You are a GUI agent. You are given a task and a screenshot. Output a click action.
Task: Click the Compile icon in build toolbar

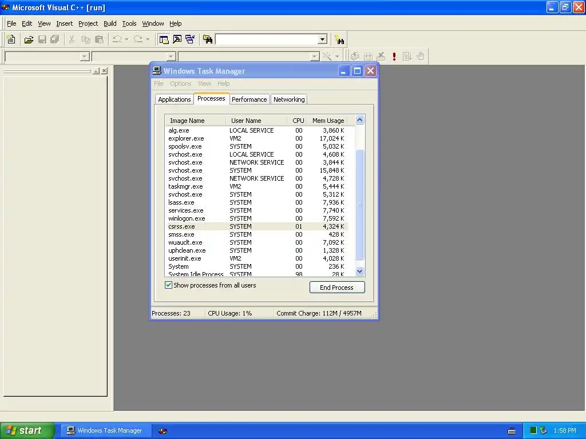point(355,57)
